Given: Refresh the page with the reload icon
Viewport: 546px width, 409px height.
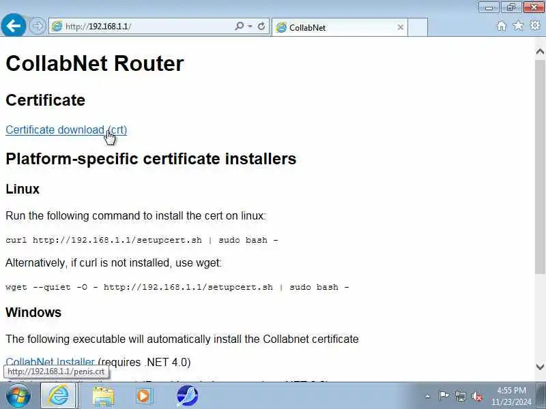Looking at the screenshot, I should (x=261, y=26).
